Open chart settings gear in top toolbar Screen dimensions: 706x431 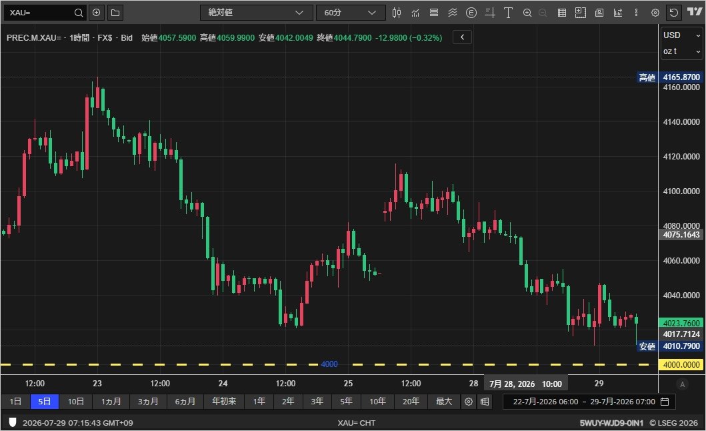(655, 13)
